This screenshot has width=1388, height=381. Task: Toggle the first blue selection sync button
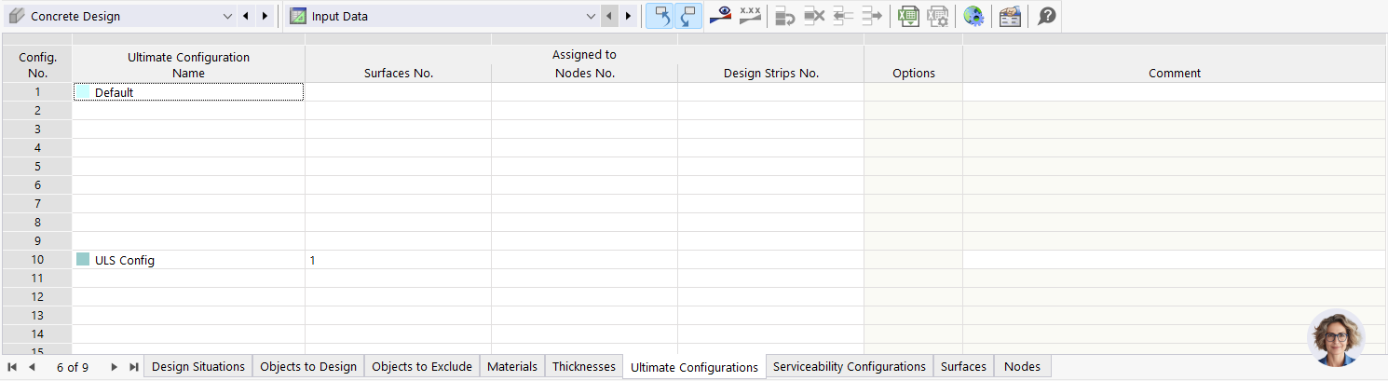pyautogui.click(x=659, y=16)
